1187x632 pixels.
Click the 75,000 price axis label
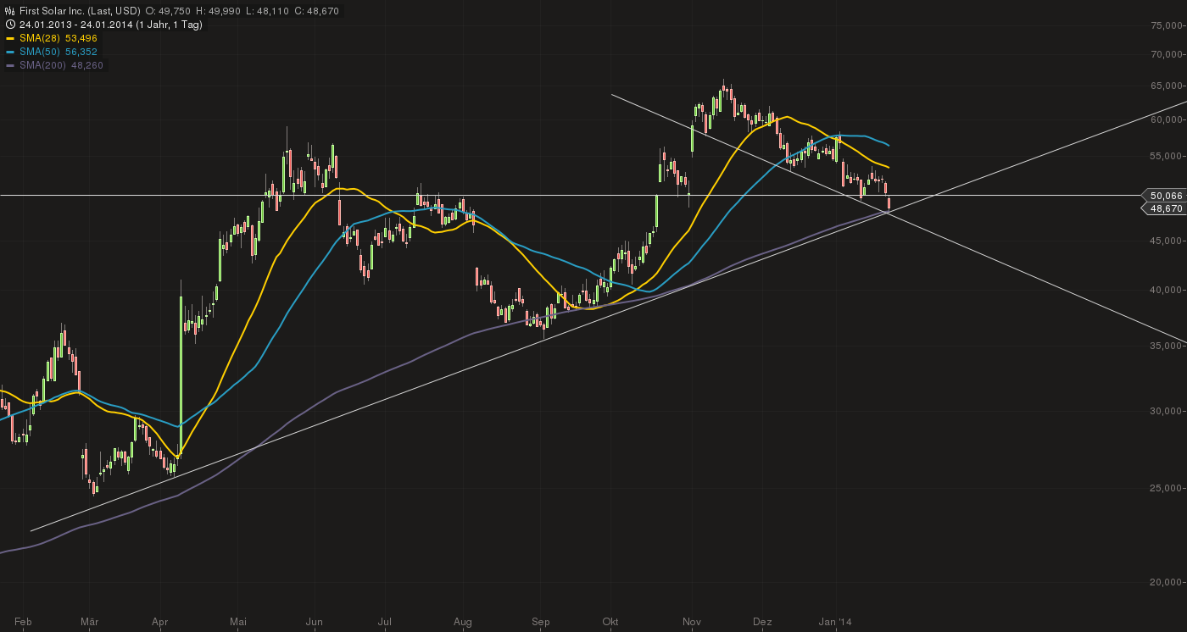[x=1167, y=25]
